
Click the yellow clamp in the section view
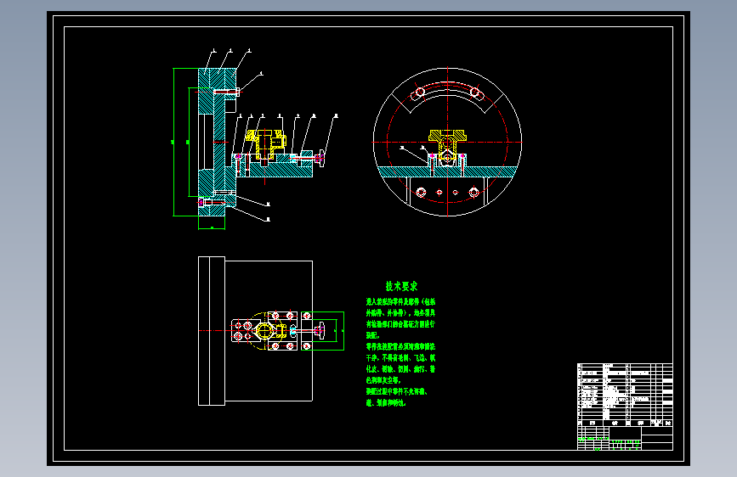264,143
